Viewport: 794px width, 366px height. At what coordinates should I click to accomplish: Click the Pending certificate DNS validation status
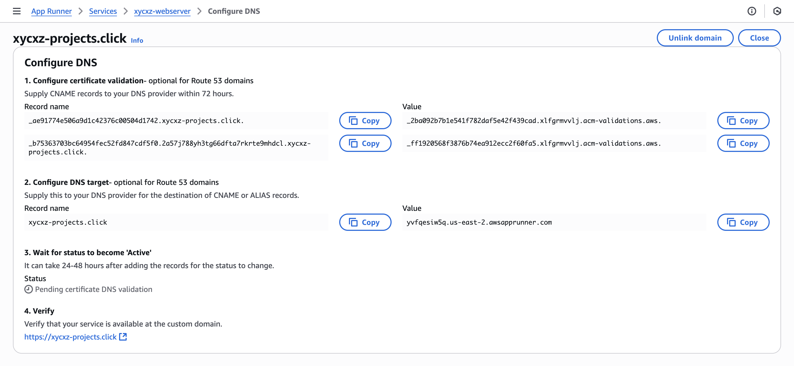(93, 289)
